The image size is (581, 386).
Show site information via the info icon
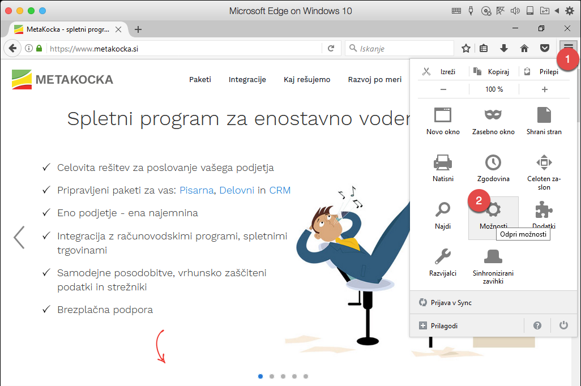(x=29, y=48)
